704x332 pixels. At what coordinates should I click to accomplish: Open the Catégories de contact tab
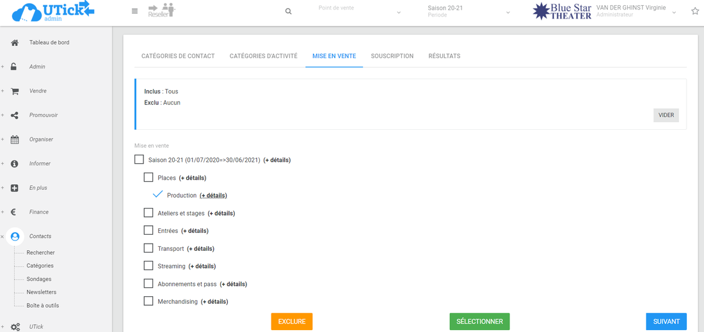click(178, 56)
